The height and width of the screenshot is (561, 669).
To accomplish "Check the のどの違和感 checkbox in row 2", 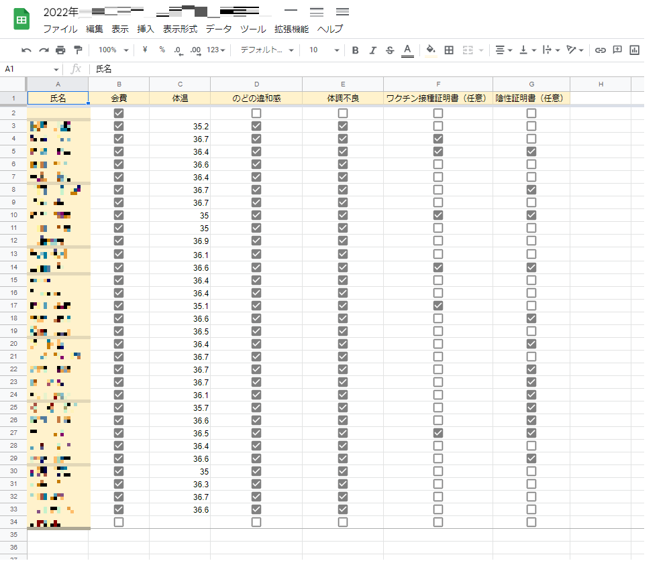I will 256,113.
